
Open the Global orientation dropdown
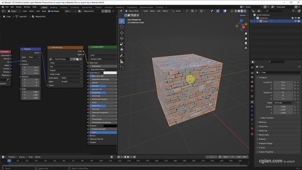click(178, 11)
